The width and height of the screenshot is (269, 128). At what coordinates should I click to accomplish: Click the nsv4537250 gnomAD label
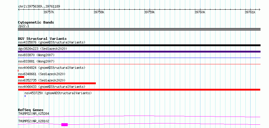[58, 93]
